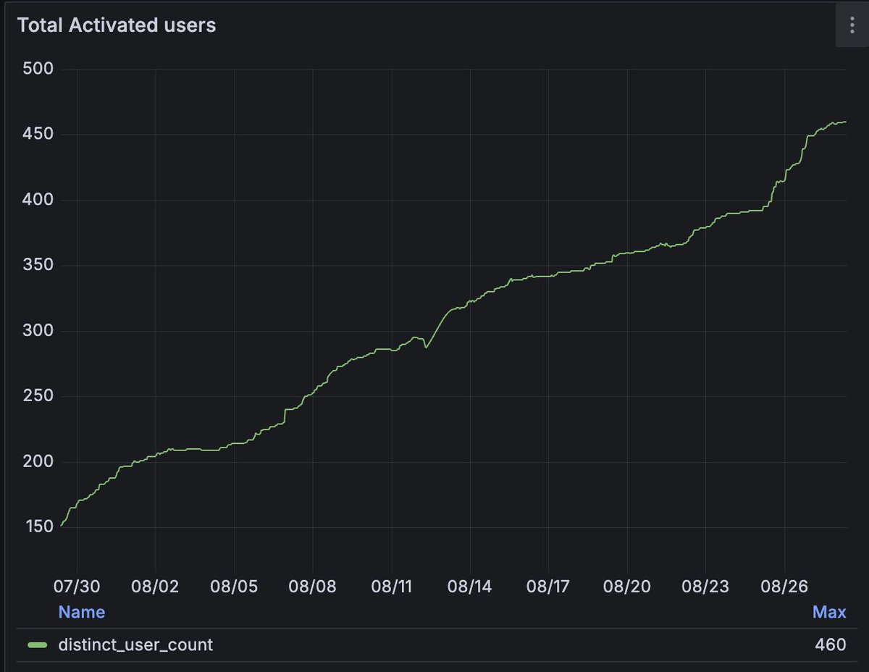
Task: Sort legend by the Name column header
Action: (82, 612)
